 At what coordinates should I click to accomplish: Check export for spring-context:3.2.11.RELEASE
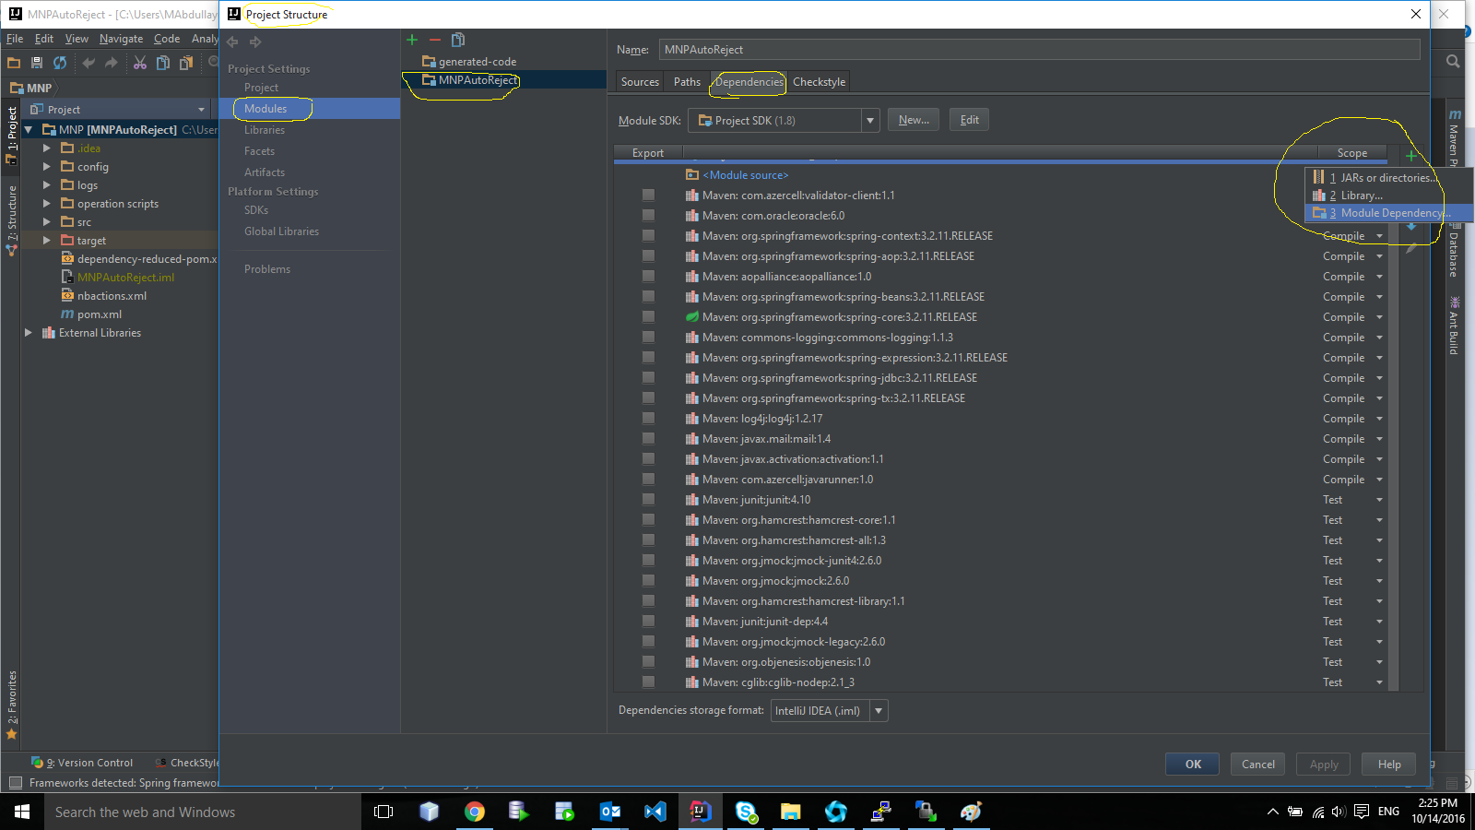649,236
